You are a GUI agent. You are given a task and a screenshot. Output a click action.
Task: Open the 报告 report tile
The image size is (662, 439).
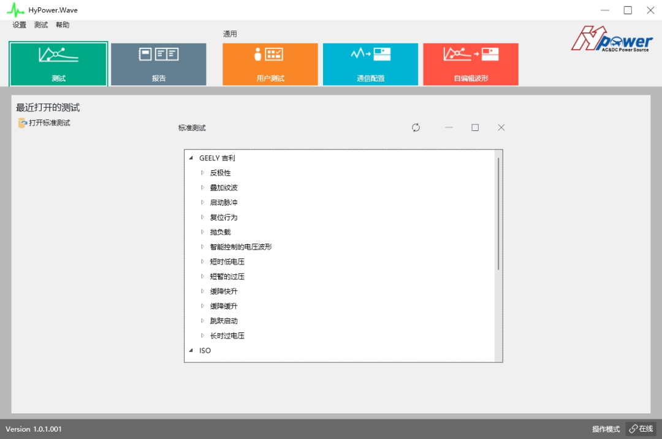(159, 64)
